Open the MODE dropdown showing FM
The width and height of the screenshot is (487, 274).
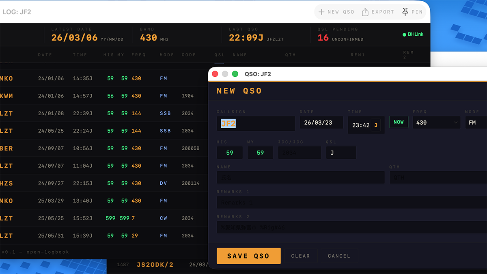pyautogui.click(x=476, y=123)
